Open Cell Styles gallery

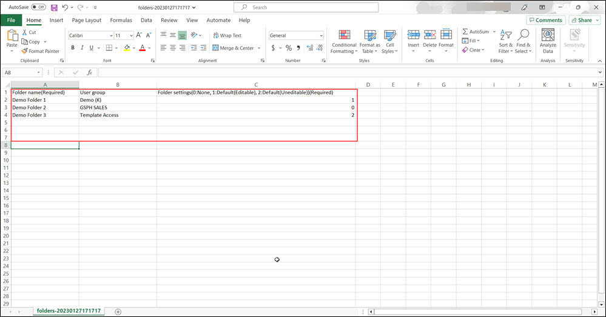point(389,42)
